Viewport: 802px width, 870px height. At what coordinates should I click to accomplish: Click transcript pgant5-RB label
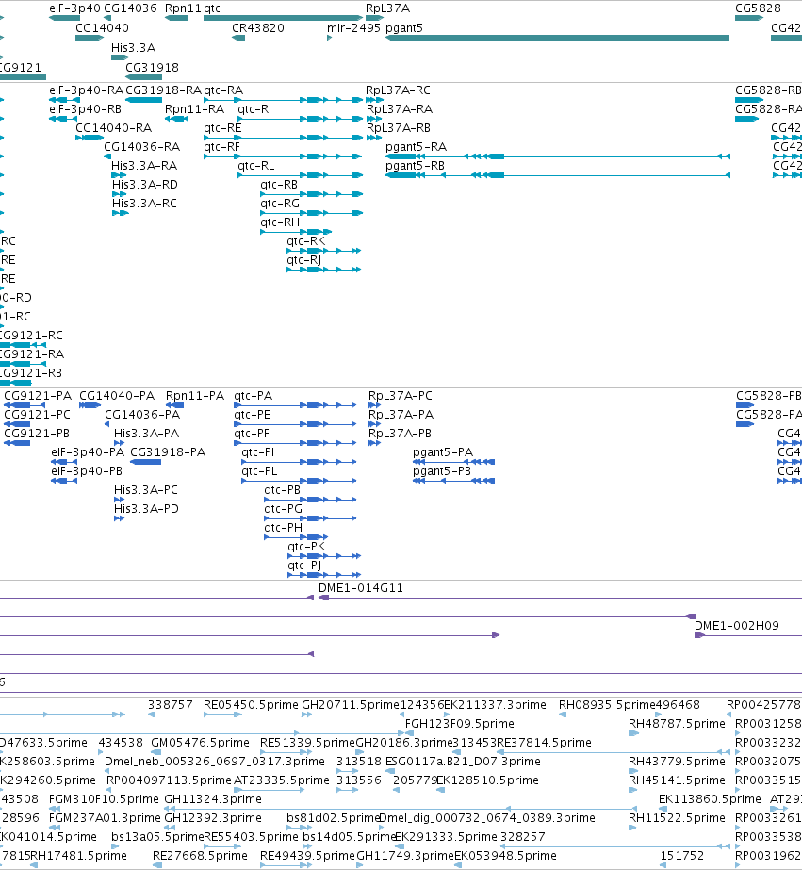415,166
